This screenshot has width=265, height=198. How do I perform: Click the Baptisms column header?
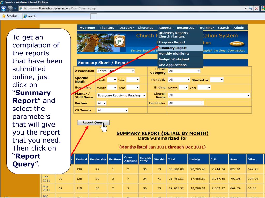(x=115, y=159)
